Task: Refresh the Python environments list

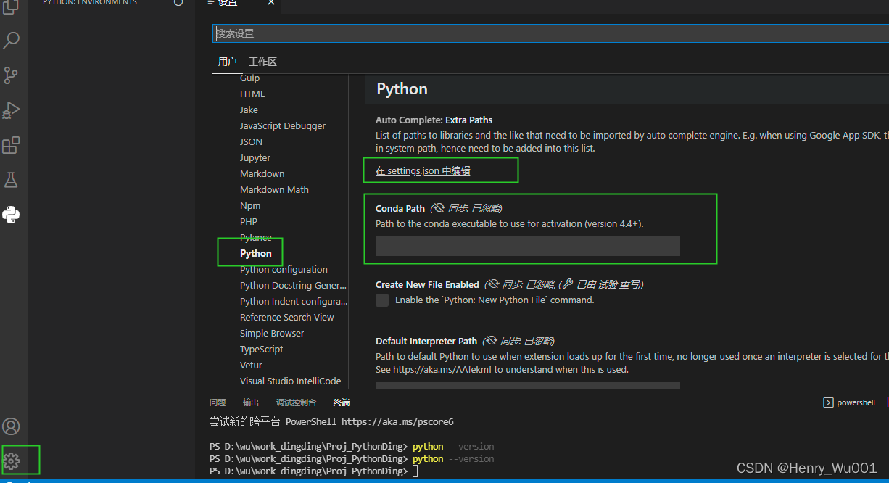Action: 178,4
